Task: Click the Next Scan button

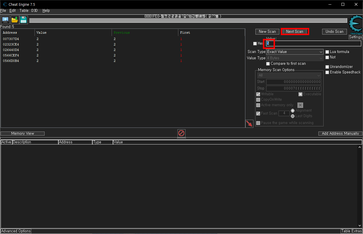Action: (x=295, y=32)
